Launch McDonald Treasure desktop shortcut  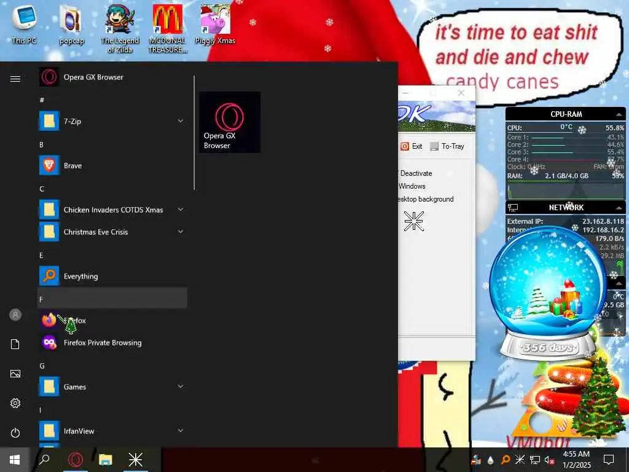click(x=167, y=29)
